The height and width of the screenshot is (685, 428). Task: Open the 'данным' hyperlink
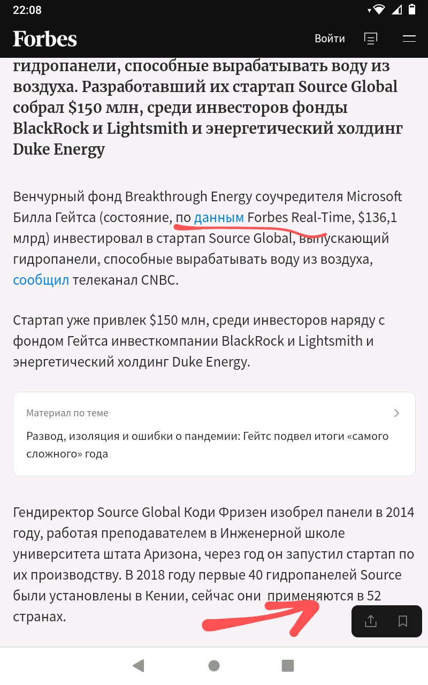tap(219, 218)
